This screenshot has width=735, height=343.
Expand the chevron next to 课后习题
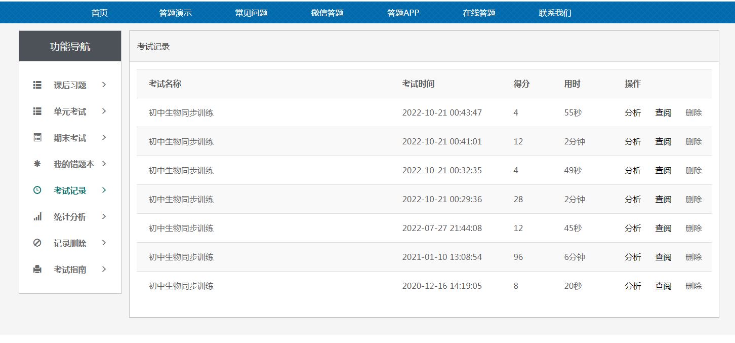pos(104,85)
